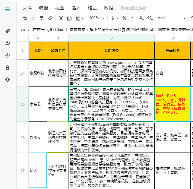
Task: Select the 椒图科技 cell
Action: (x=38, y=73)
